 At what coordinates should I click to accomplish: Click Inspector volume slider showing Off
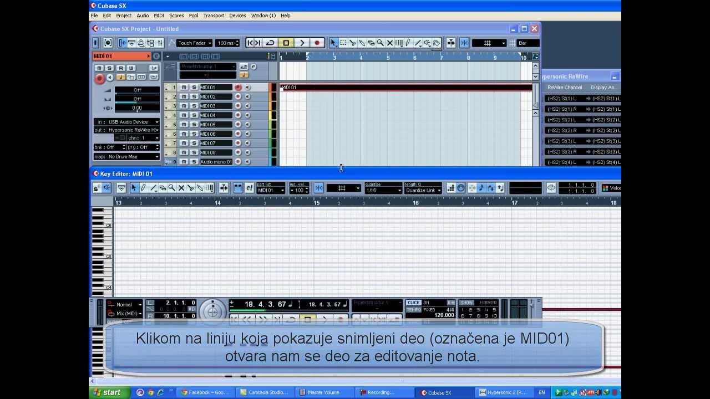137,90
